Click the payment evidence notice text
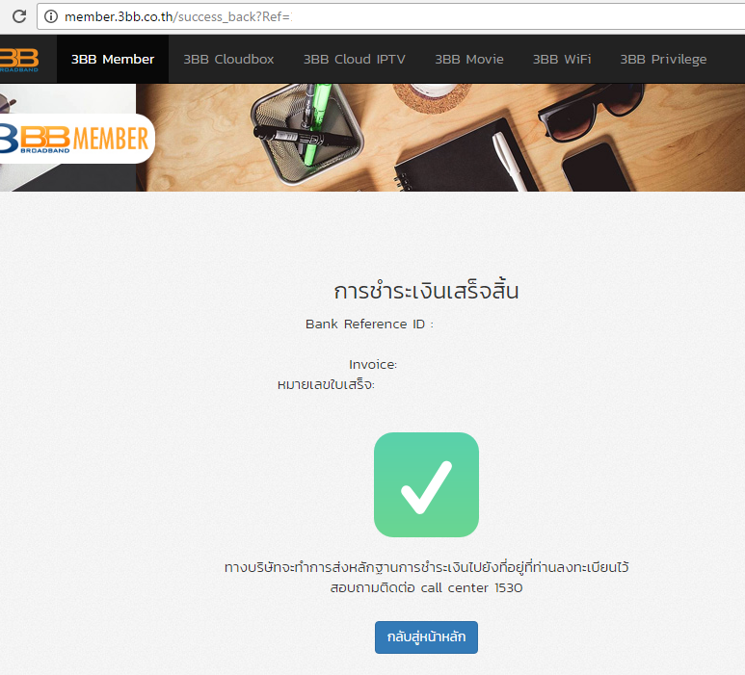The image size is (745, 675). 426,567
